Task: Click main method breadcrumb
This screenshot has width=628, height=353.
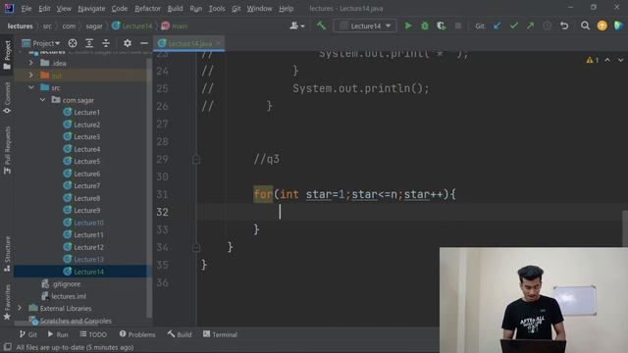Action: tap(175, 26)
